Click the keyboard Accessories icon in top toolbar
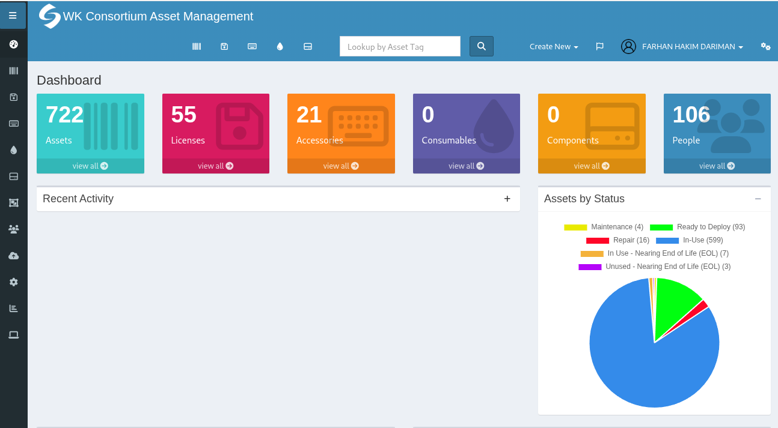The image size is (778, 428). click(252, 46)
